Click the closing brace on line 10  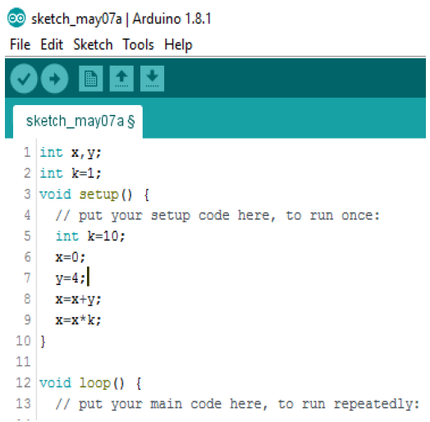coord(43,342)
